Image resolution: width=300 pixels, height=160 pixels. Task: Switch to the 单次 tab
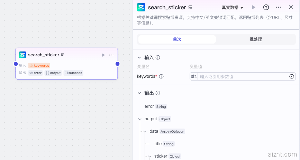[177, 39]
